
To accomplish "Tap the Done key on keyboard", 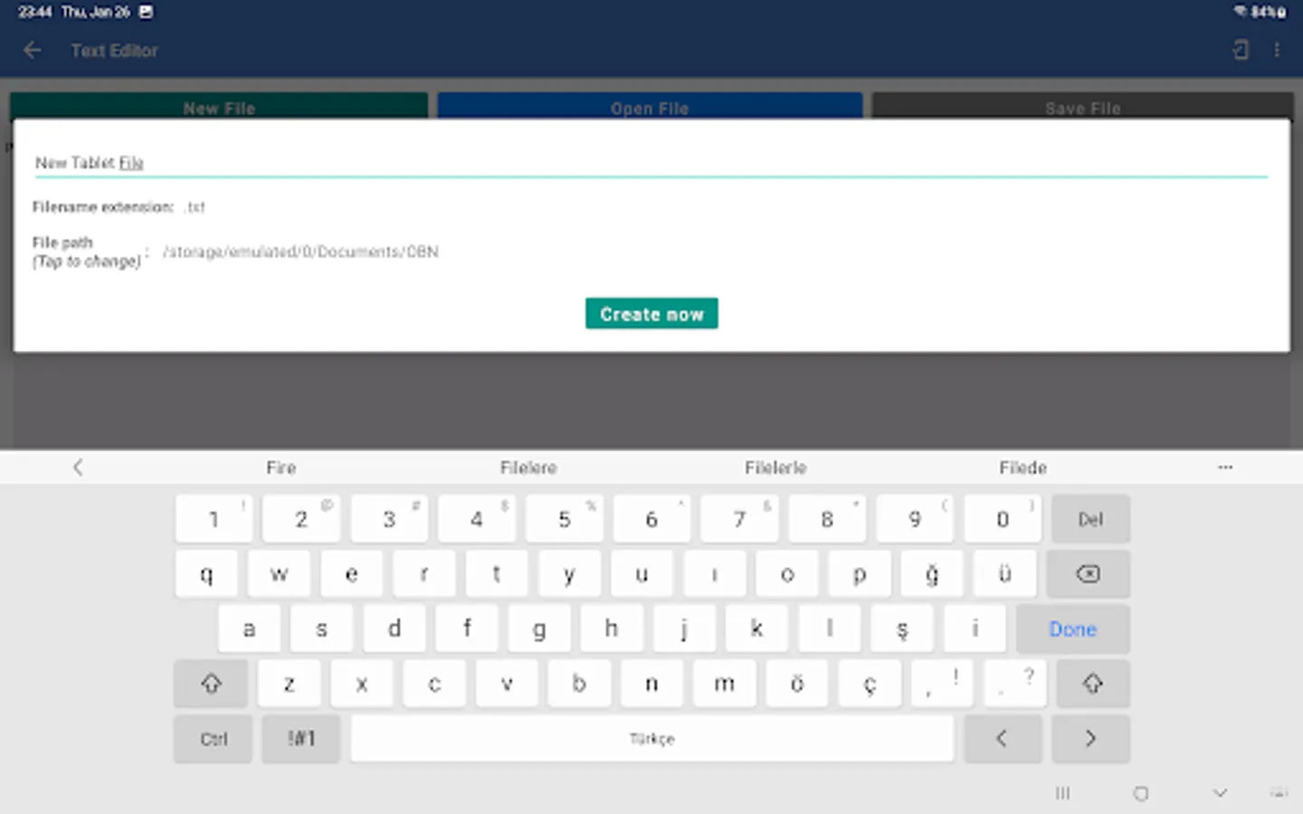I will [1073, 629].
